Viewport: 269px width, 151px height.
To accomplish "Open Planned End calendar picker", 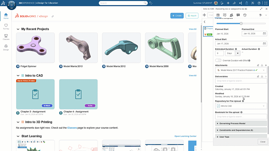I will point(264,34).
